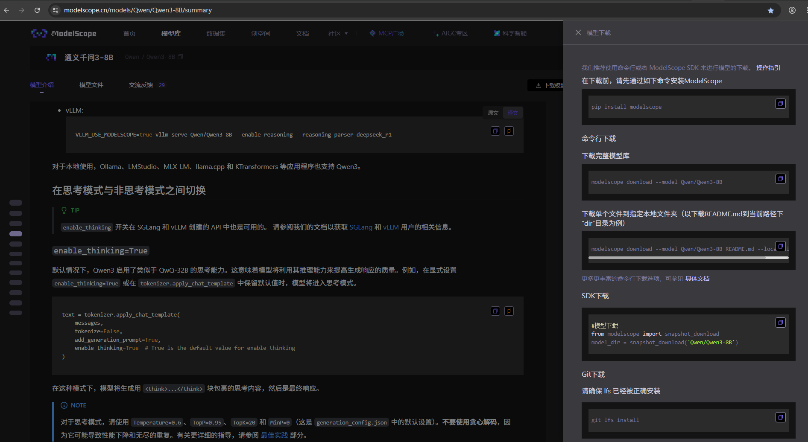This screenshot has width=808, height=442.
Task: Click the generation_config.json inline code
Action: pos(352,422)
